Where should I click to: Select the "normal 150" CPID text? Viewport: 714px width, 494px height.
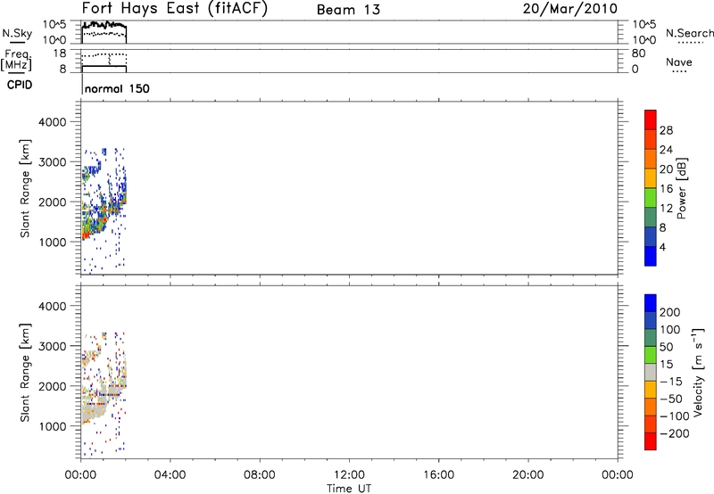tap(117, 88)
